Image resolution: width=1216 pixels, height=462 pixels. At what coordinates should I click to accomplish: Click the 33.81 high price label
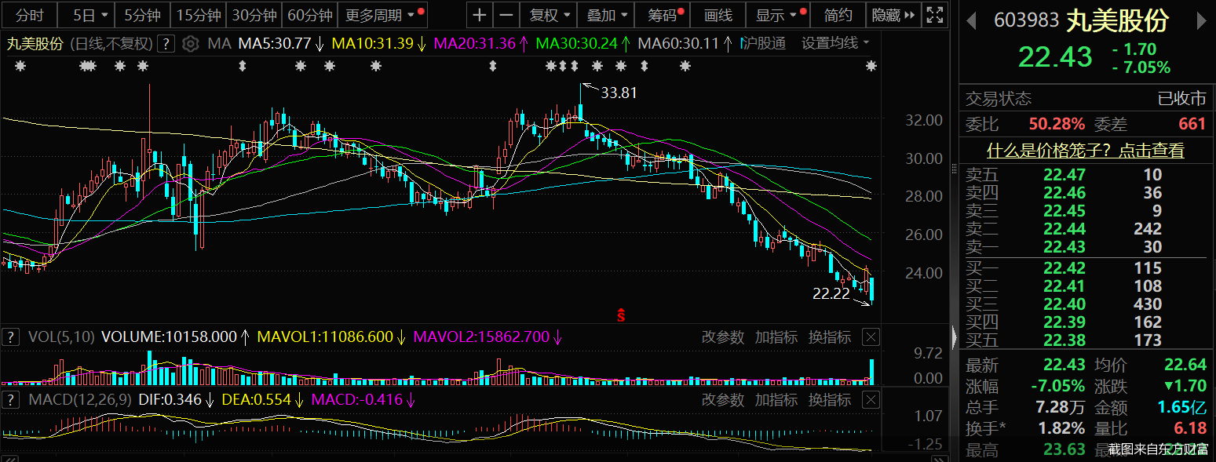click(x=619, y=93)
